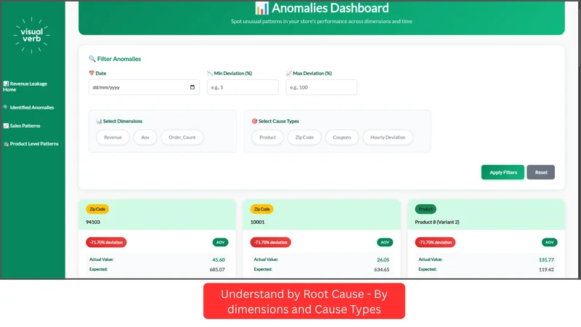Select the 10001 card title
The width and height of the screenshot is (581, 327).
(x=258, y=222)
